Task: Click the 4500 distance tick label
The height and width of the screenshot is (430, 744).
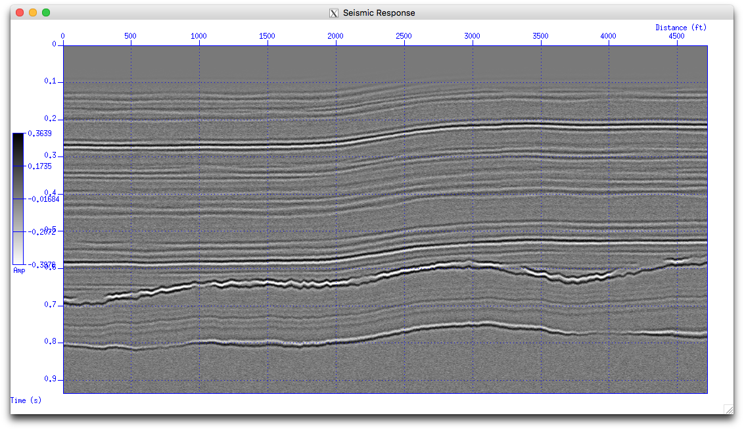Action: point(676,36)
